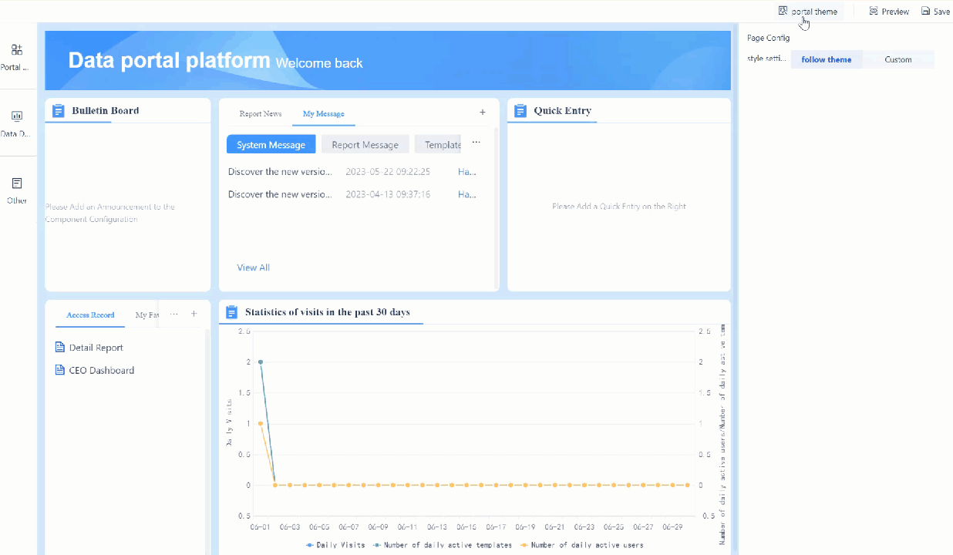Click the Quick Entry panel icon
953x555 pixels.
[518, 110]
